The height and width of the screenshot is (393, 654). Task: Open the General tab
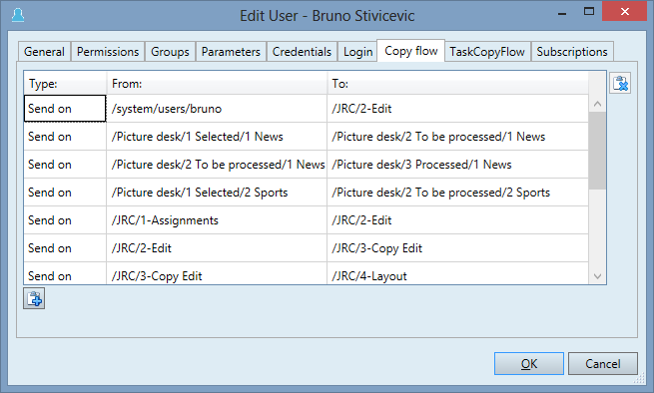point(44,52)
